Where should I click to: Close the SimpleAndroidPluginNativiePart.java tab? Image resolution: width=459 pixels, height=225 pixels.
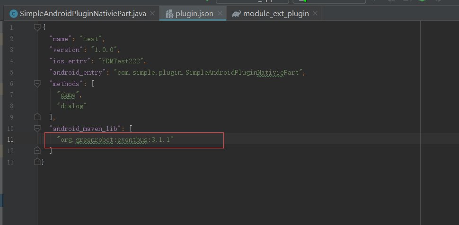pyautogui.click(x=152, y=13)
